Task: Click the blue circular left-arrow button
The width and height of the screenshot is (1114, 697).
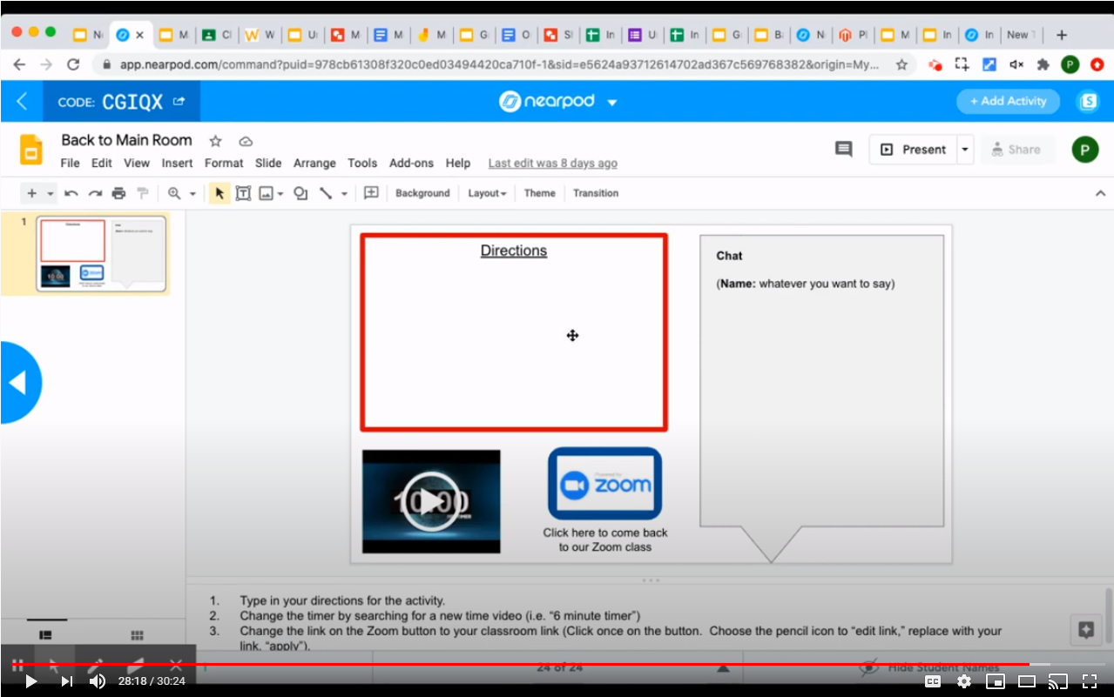Action: [19, 383]
